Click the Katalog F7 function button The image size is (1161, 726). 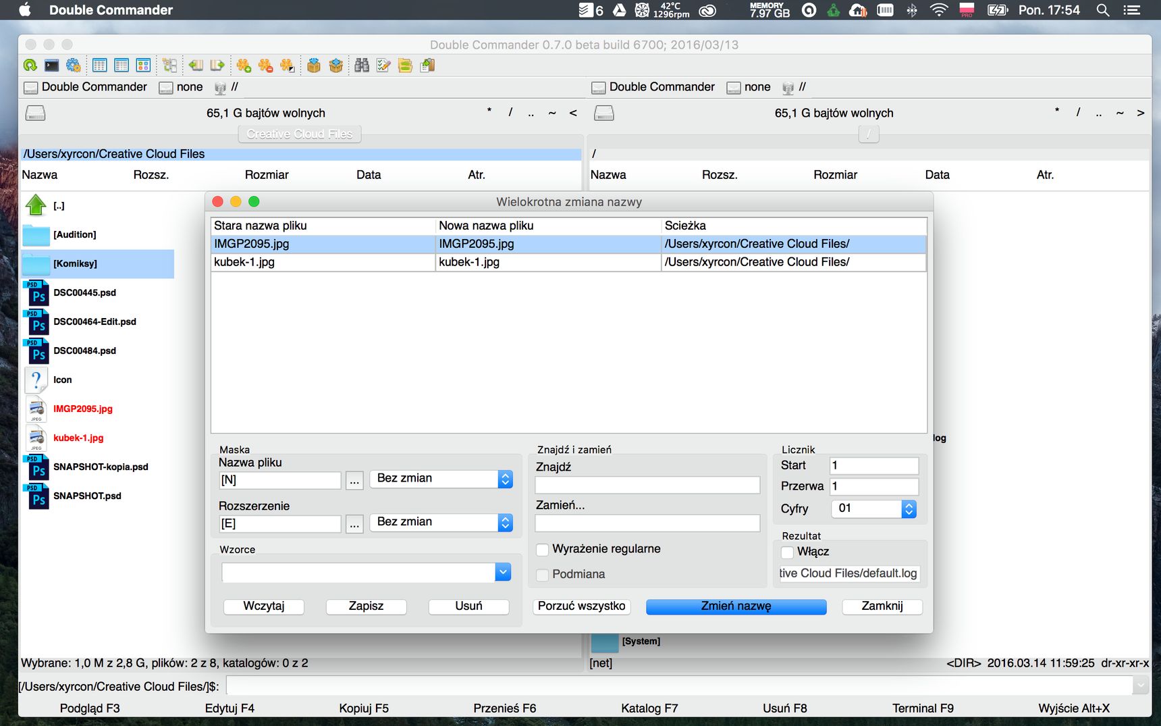(649, 708)
